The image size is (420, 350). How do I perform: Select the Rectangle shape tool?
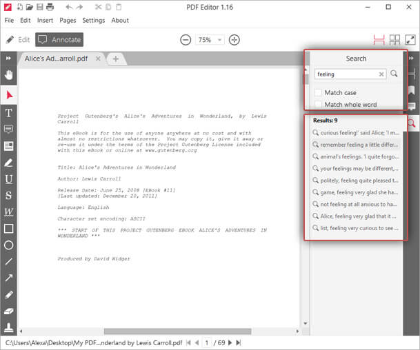click(x=9, y=228)
